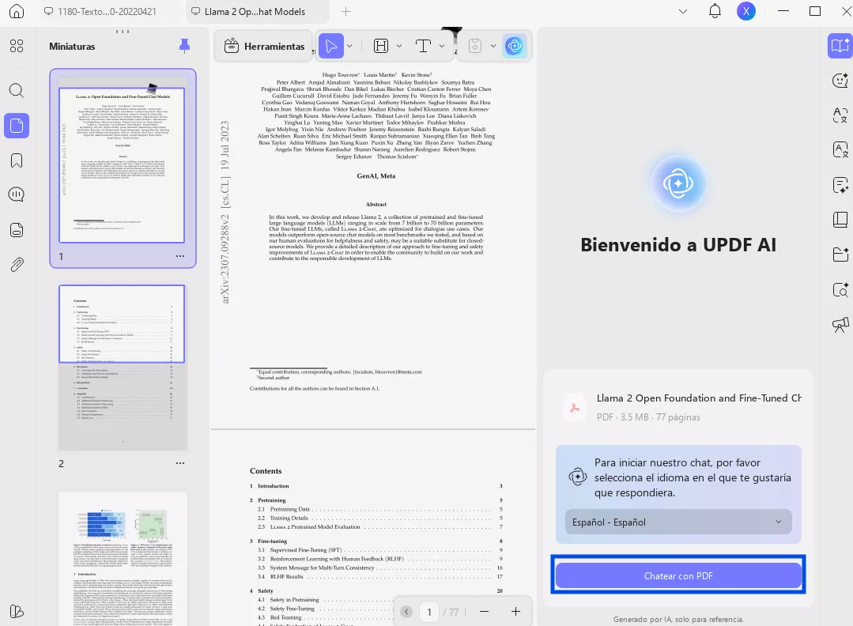Screen dimensions: 853x626
Task: Select the page 1 thumbnail
Action: pos(122,164)
